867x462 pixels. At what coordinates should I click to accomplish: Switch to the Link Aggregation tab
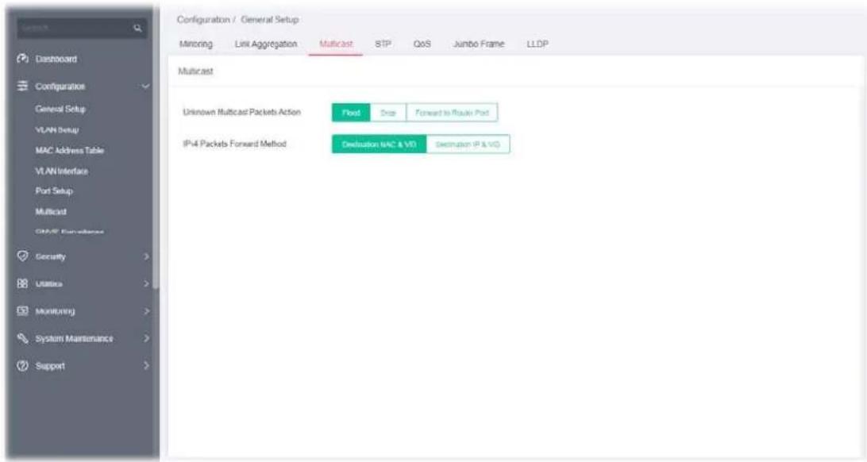click(x=266, y=44)
